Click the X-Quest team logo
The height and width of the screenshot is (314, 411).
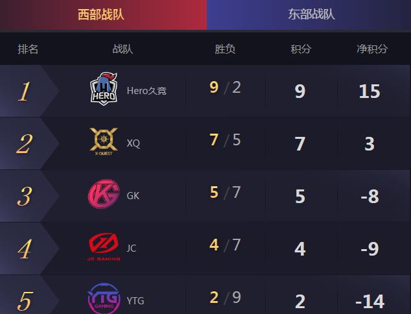104,141
